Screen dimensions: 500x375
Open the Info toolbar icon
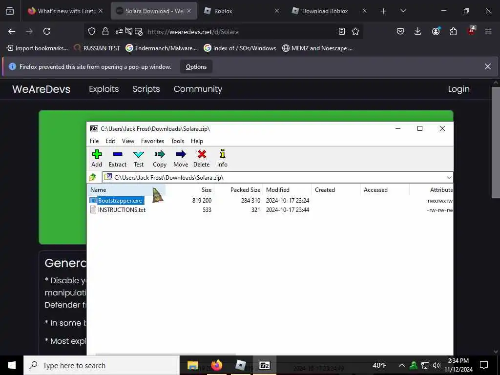(x=222, y=159)
